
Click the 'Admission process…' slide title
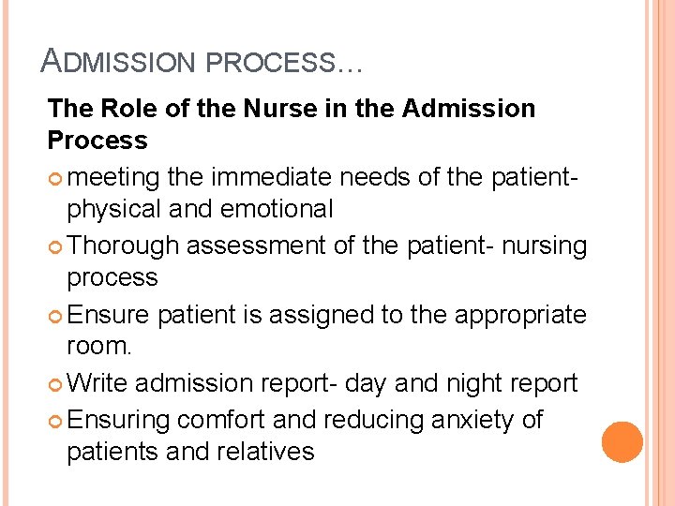coord(202,61)
